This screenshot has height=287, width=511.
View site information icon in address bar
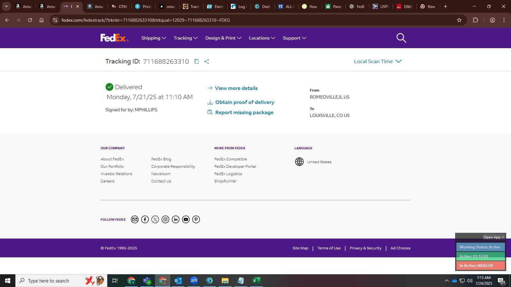pyautogui.click(x=55, y=20)
